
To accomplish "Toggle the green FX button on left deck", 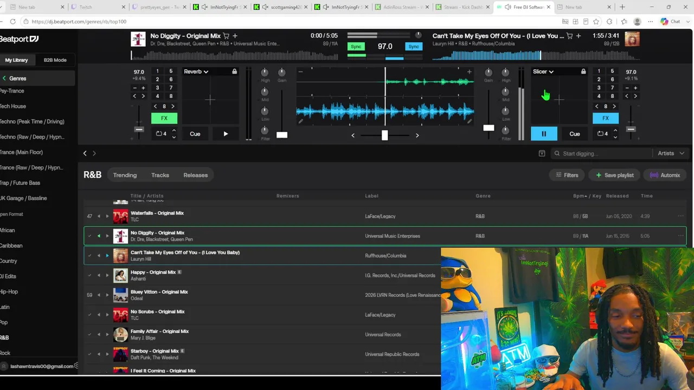I will pyautogui.click(x=164, y=118).
